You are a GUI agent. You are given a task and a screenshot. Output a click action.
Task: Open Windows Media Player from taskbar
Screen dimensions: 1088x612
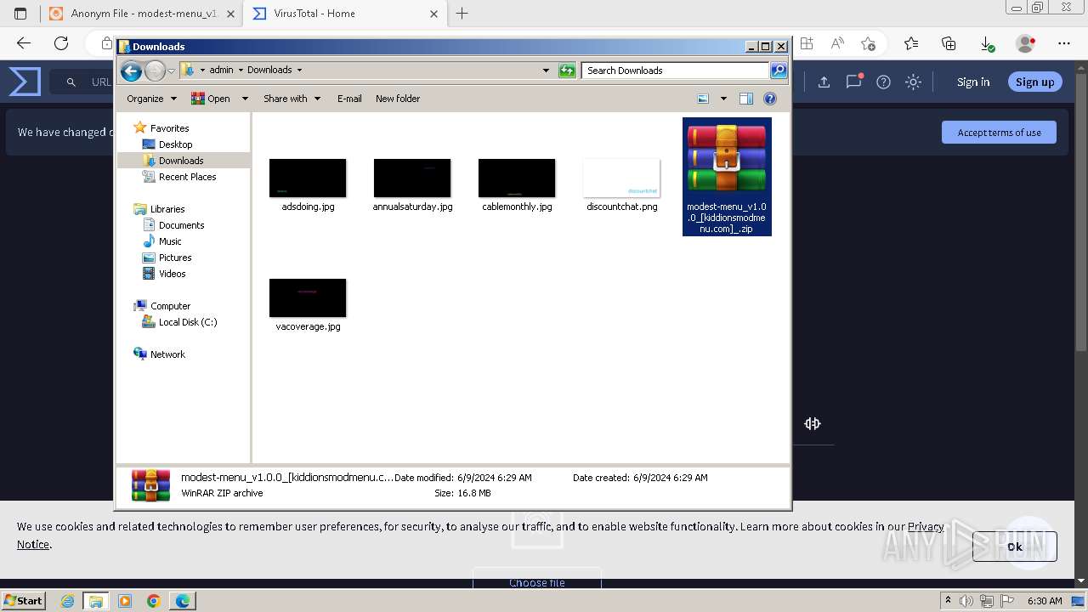(x=125, y=601)
